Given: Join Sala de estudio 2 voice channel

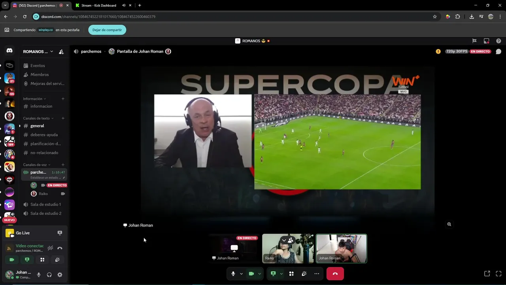Looking at the screenshot, I should (x=44, y=213).
